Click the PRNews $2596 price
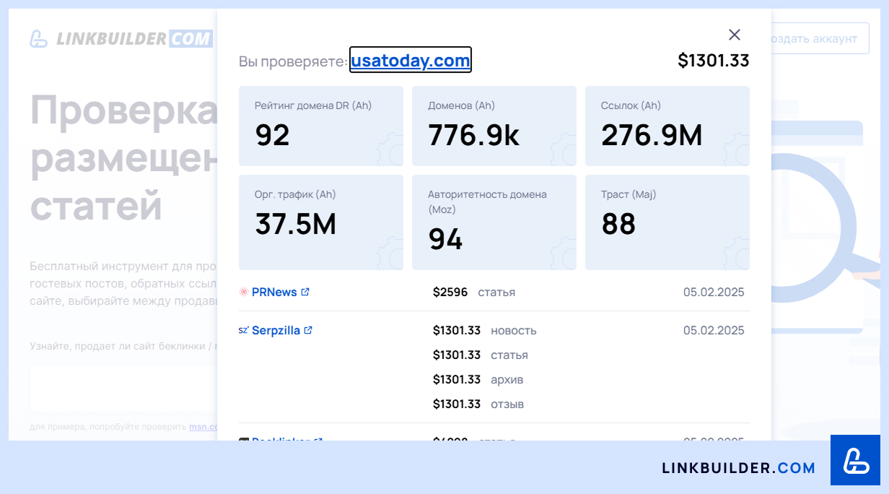Screen dimensions: 889x494 (x=450, y=292)
